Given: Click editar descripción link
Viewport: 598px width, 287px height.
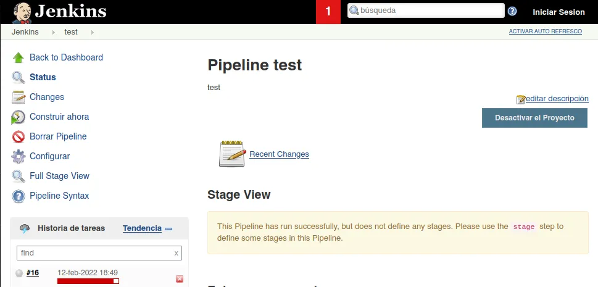Looking at the screenshot, I should (557, 99).
